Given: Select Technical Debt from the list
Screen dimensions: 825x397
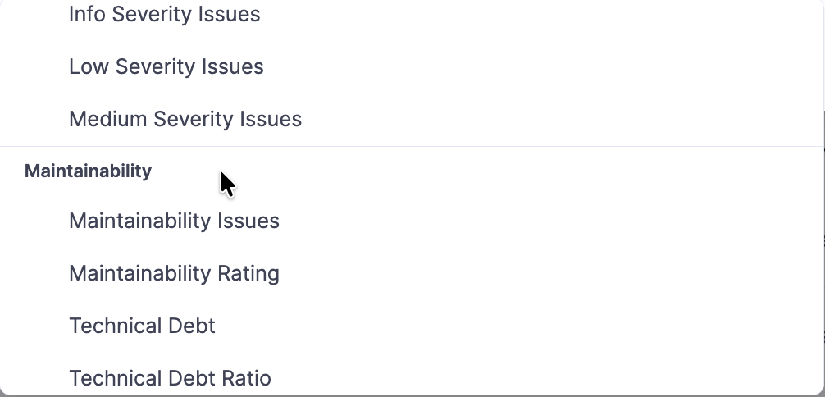Looking at the screenshot, I should [142, 326].
